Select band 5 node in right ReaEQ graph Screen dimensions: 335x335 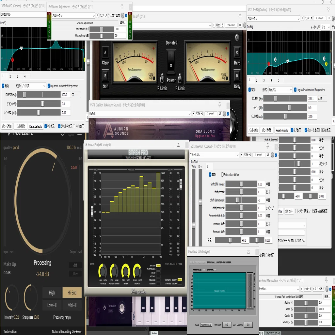pos(275,60)
